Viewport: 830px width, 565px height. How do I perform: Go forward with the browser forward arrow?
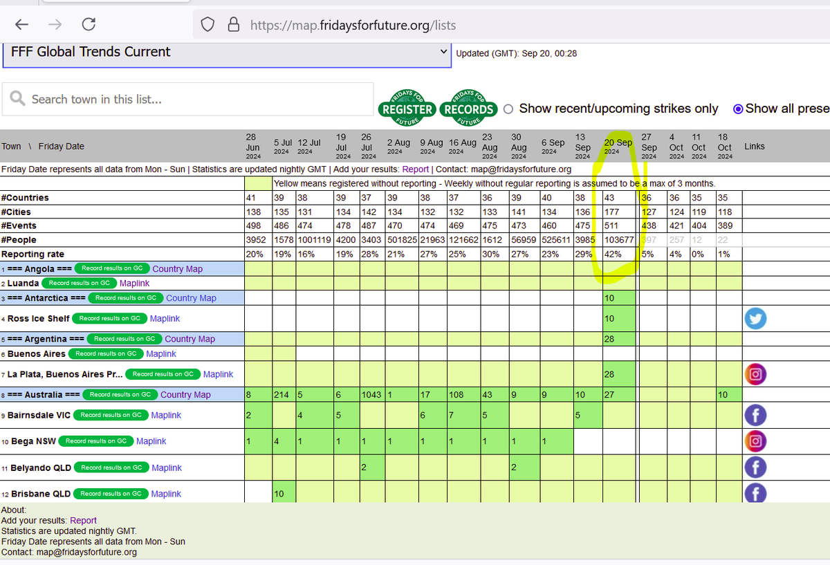55,25
